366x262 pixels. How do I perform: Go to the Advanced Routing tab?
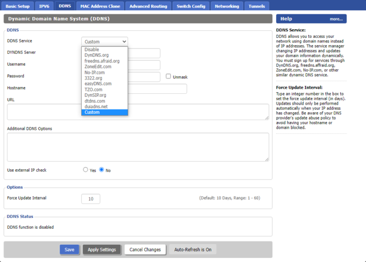point(148,6)
